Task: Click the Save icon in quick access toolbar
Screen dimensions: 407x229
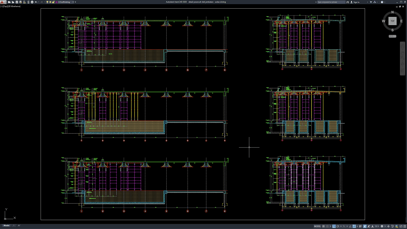Action: point(17,2)
